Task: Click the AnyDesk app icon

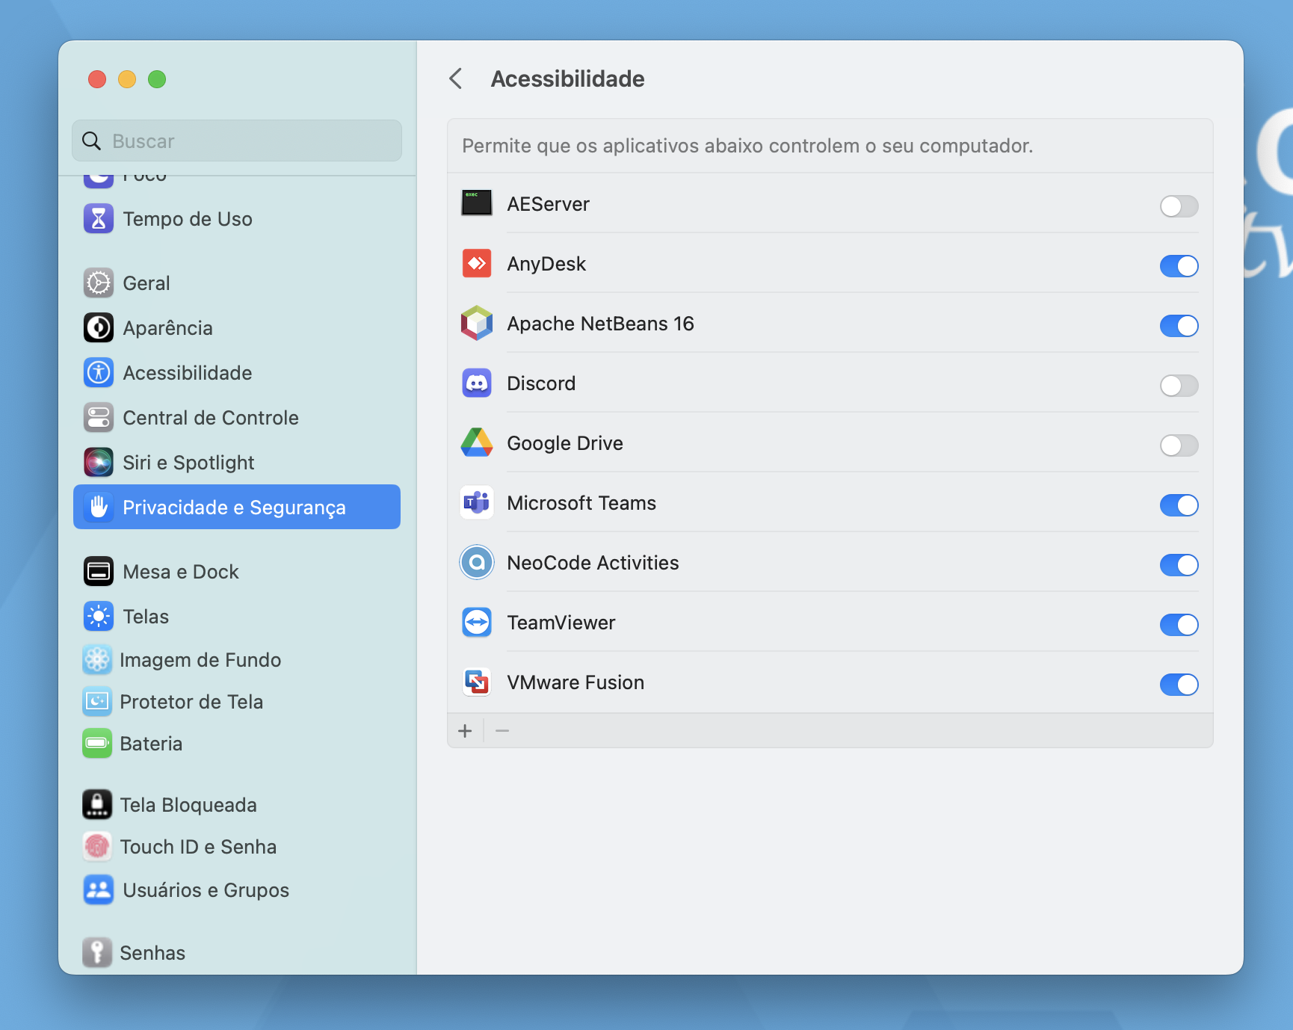Action: coord(477,263)
